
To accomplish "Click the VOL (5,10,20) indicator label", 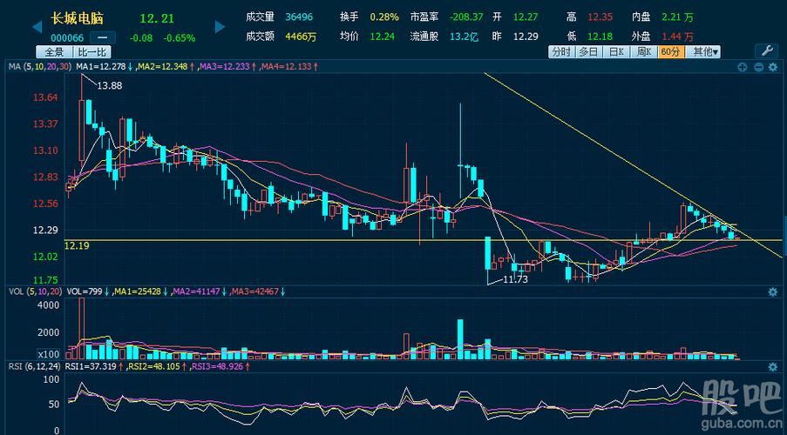I will click(35, 291).
